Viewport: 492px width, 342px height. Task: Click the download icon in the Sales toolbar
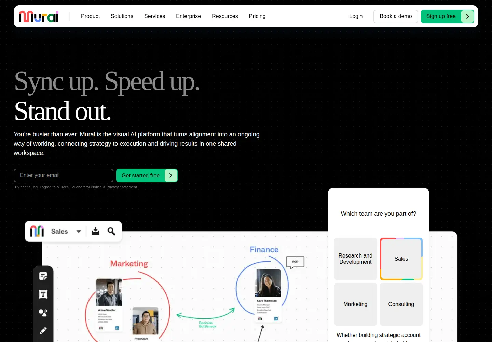[96, 231]
